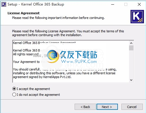The width and height of the screenshot is (146, 113).
Task: Go to previous step with Back button
Action: point(85,107)
